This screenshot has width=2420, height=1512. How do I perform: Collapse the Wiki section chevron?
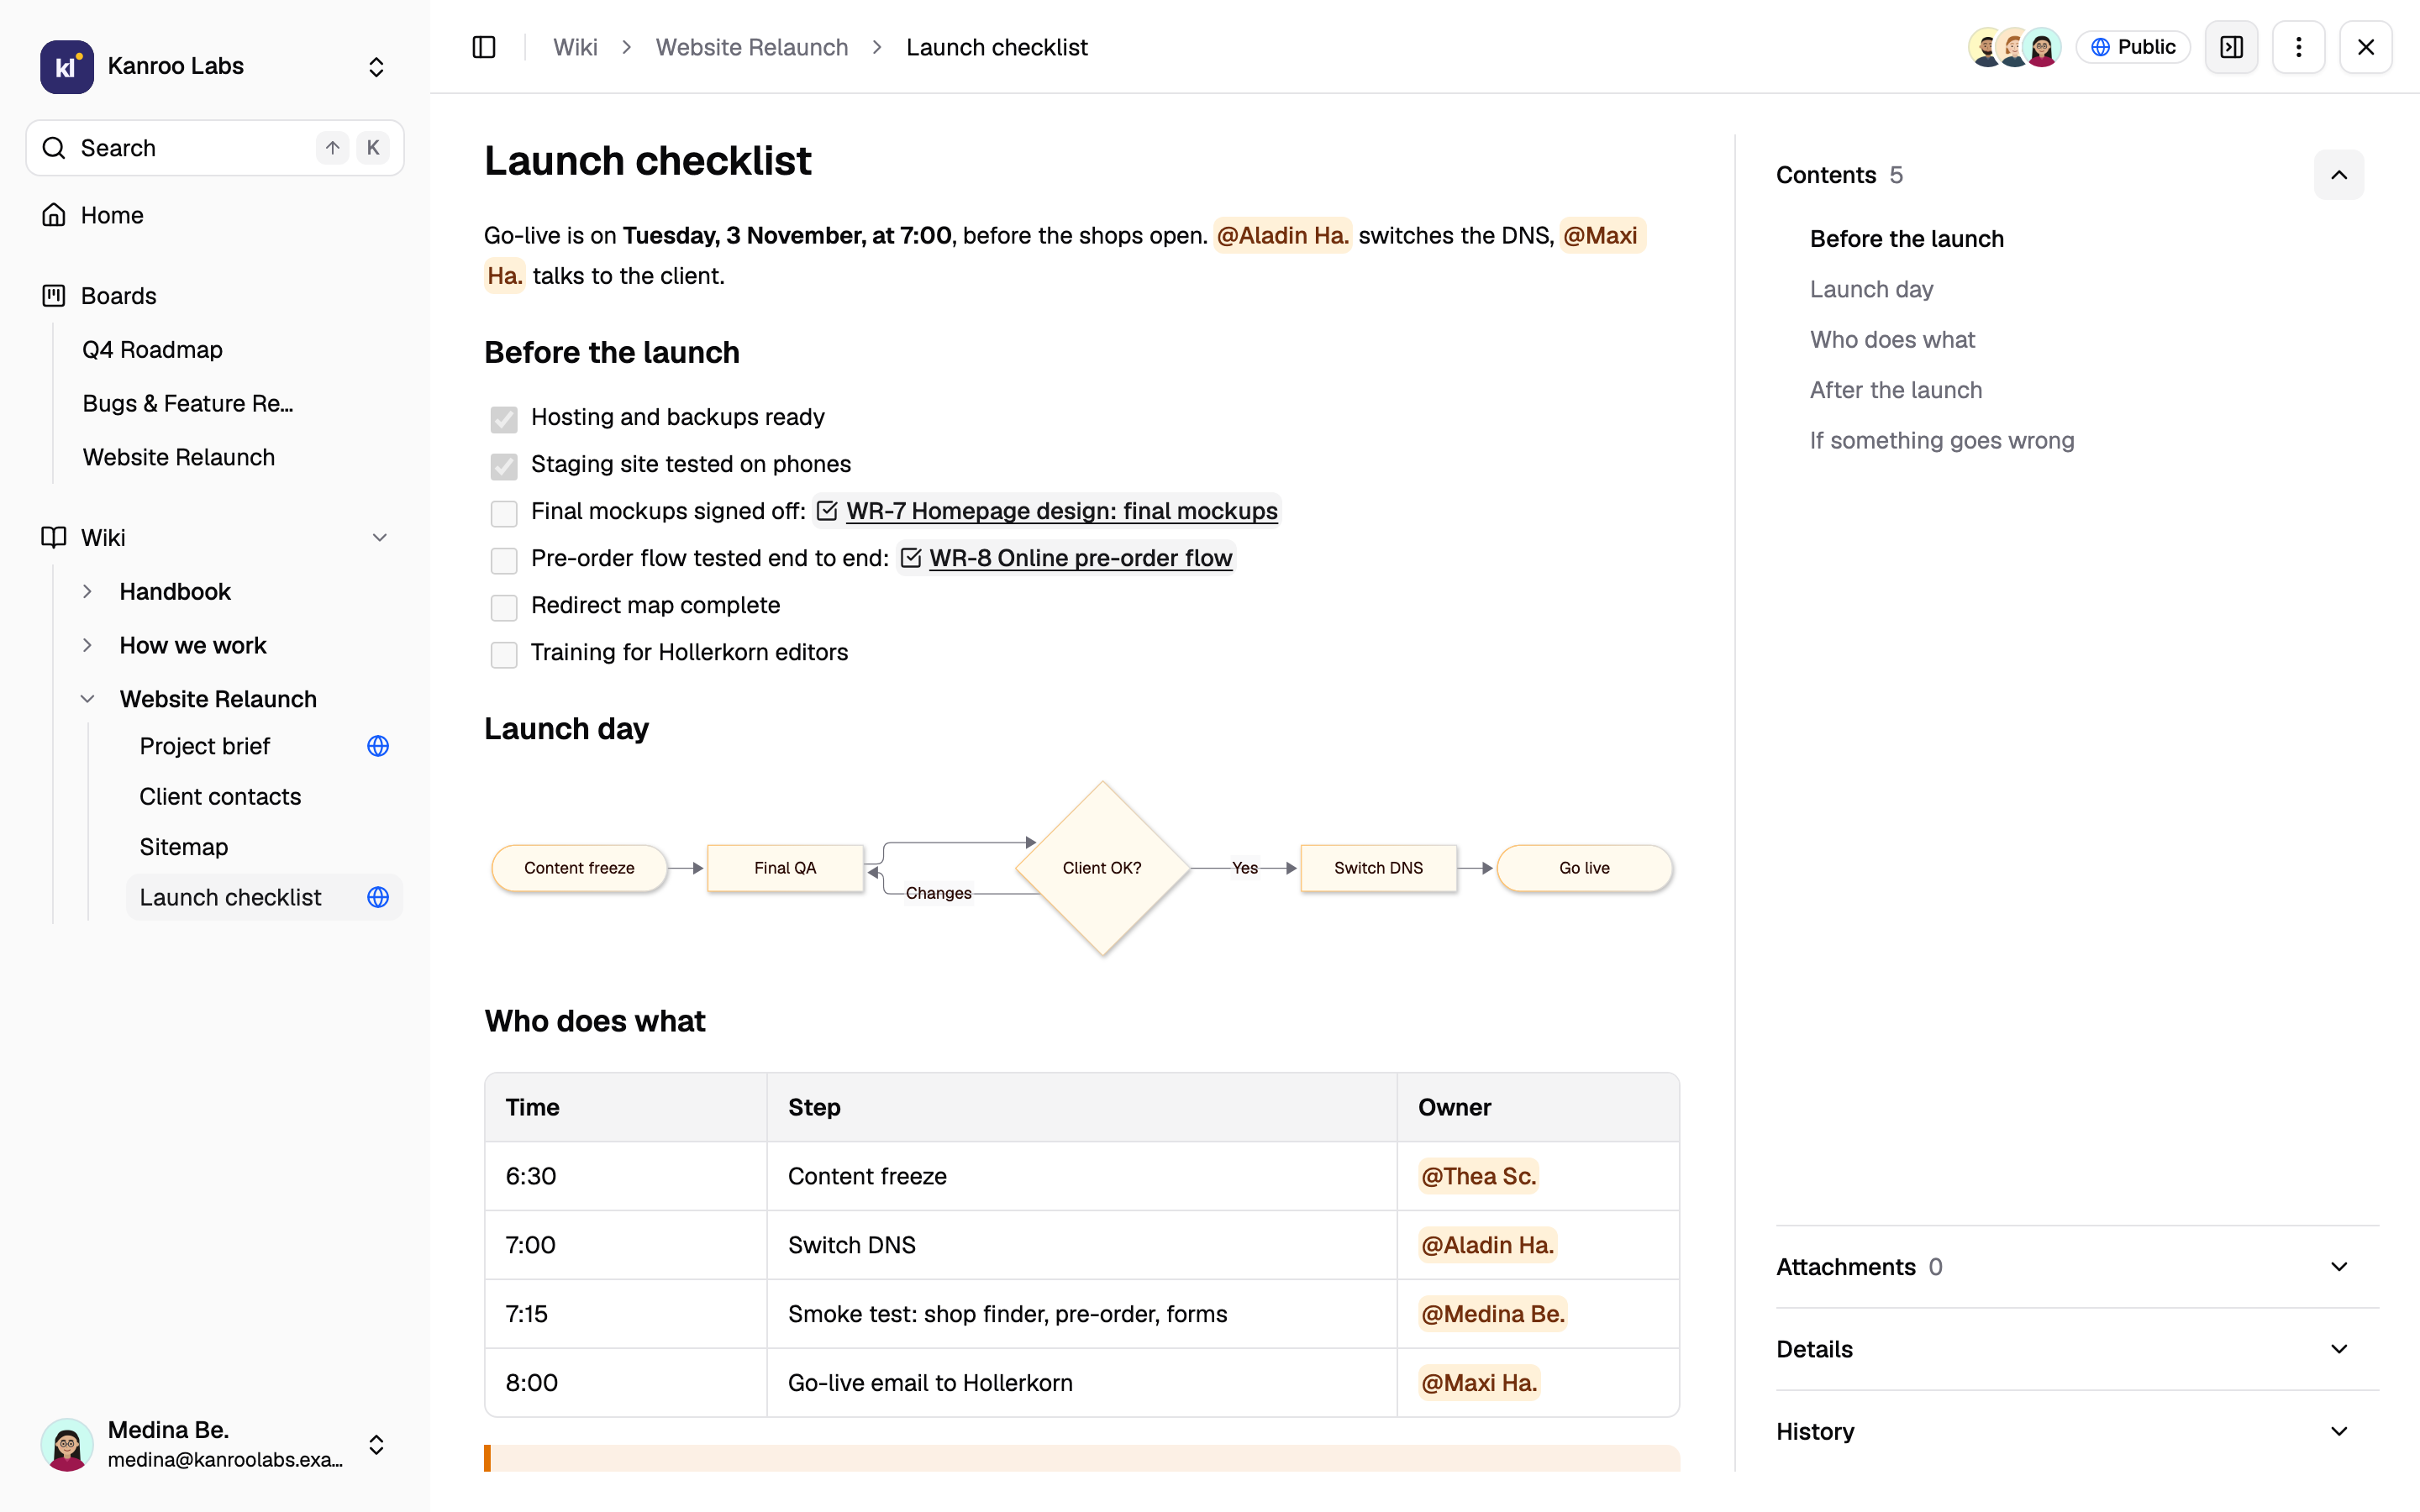point(380,538)
